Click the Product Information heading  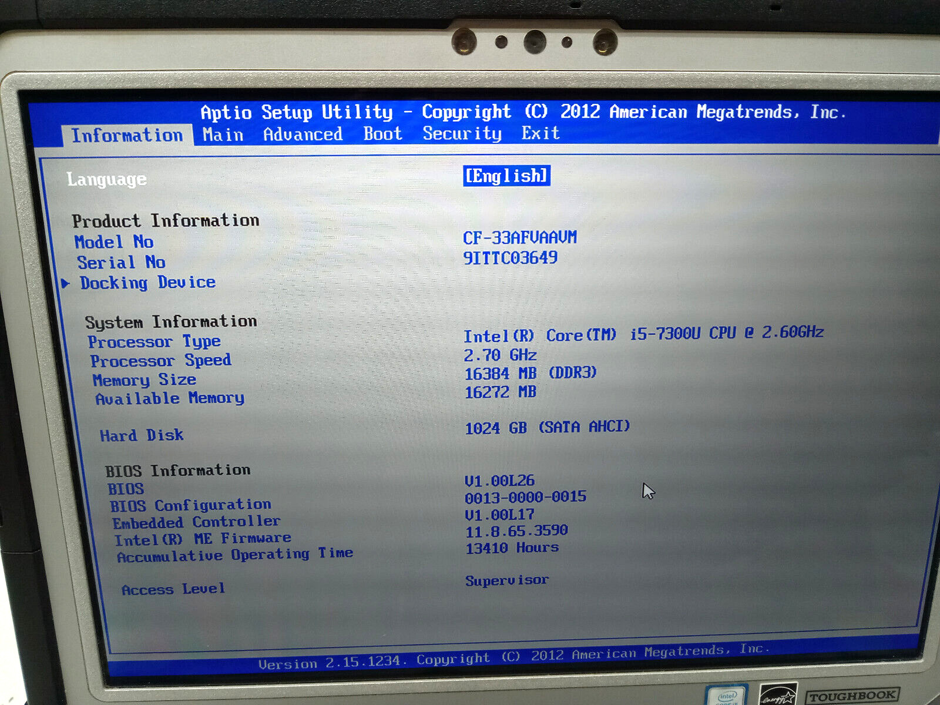coord(166,221)
